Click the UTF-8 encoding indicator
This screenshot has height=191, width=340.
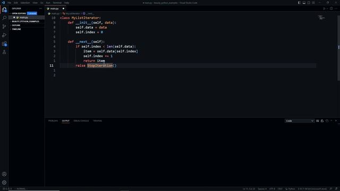click(x=272, y=189)
